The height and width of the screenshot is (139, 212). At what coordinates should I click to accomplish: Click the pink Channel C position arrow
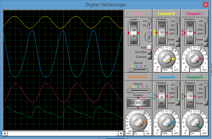[x=182, y=33]
